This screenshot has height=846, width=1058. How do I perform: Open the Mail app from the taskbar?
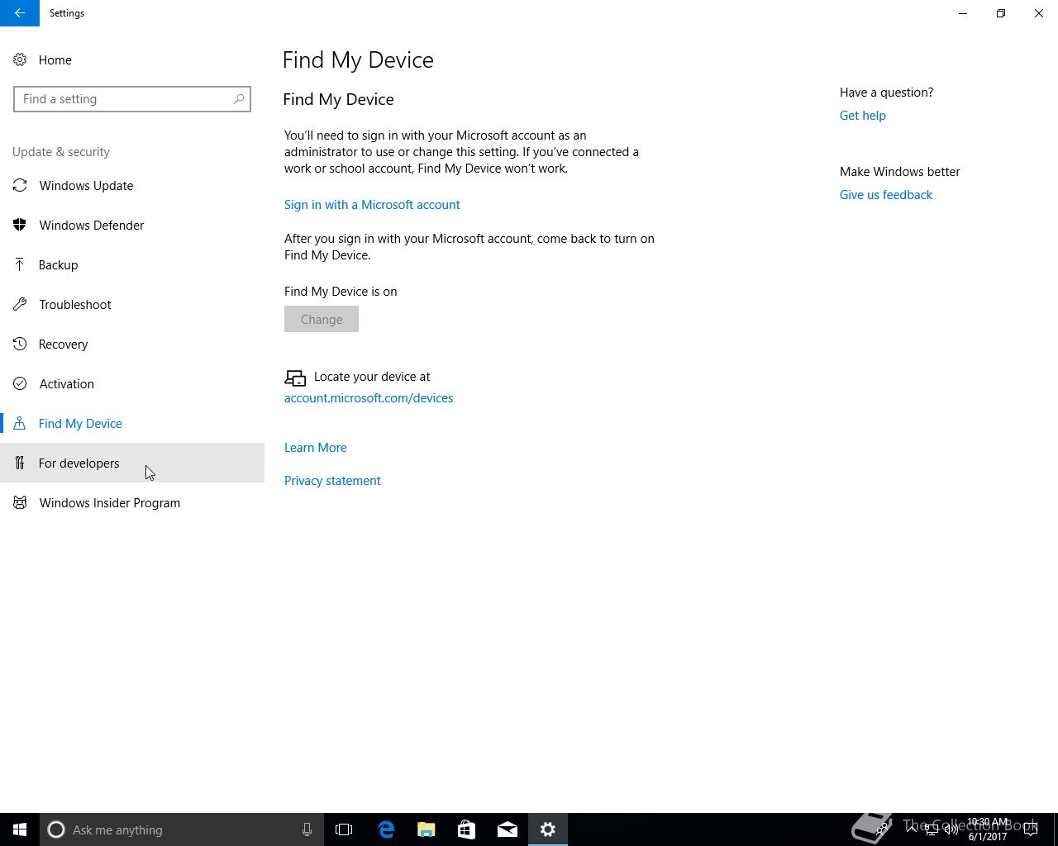(508, 829)
